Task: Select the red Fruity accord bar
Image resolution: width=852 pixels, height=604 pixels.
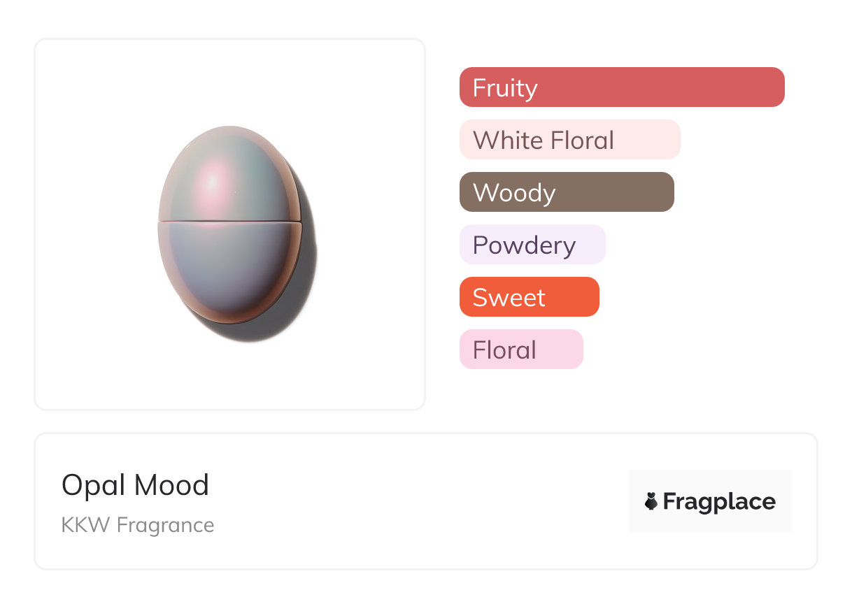Action: (x=621, y=87)
